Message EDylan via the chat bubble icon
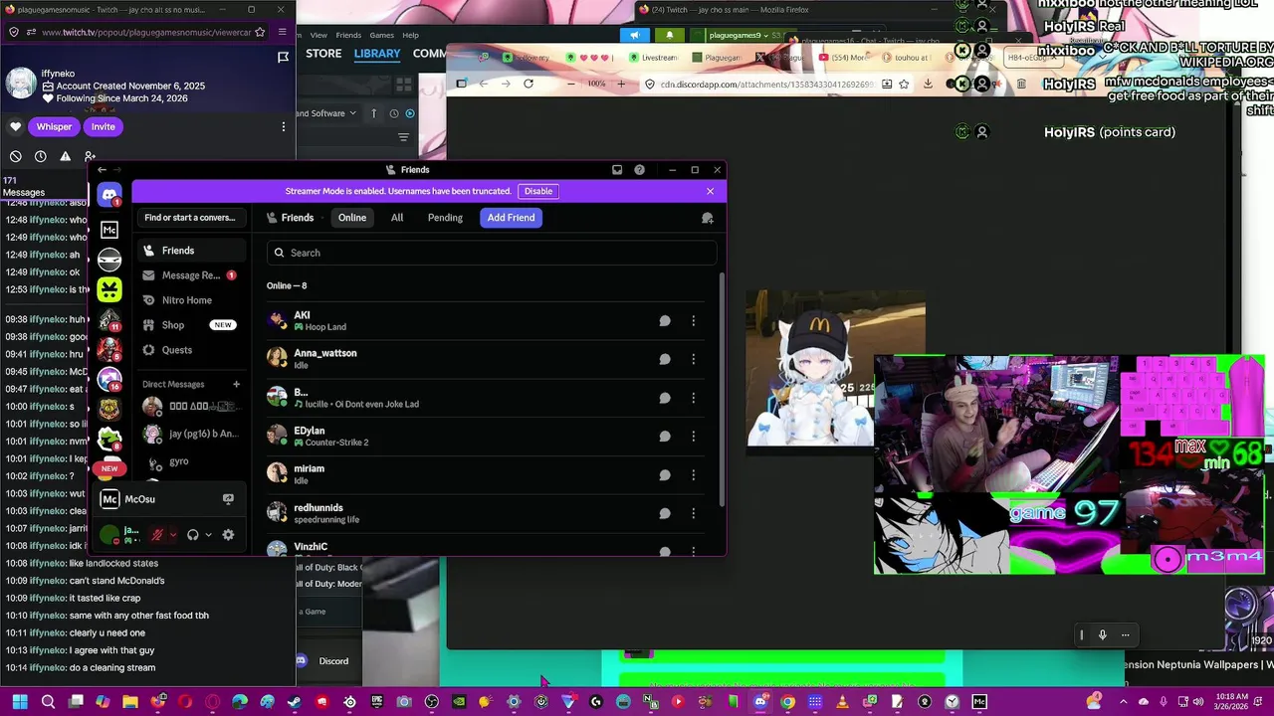 (x=665, y=437)
